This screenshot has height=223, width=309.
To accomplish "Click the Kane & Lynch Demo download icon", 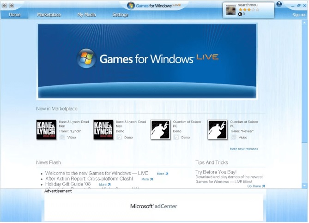I will [119, 137].
